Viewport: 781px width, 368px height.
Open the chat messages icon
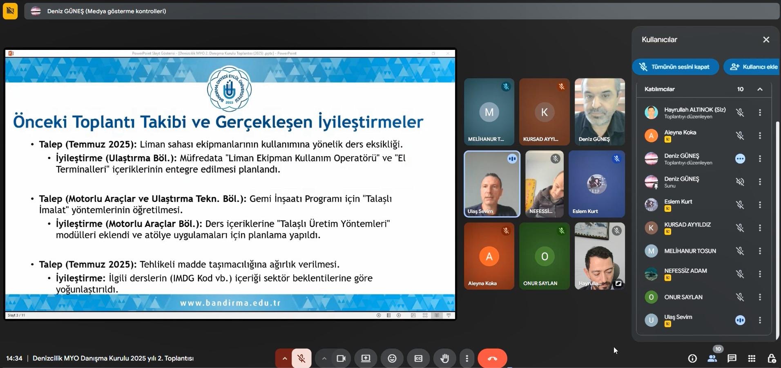point(732,359)
